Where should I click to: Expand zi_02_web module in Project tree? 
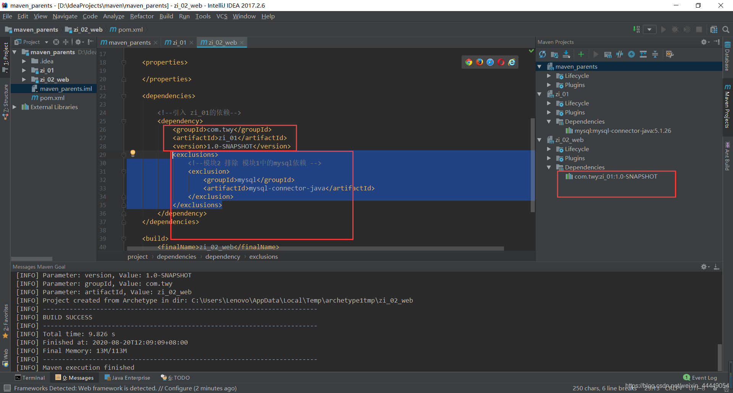(x=24, y=79)
